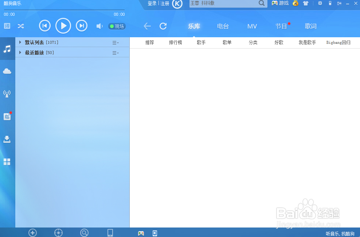Skip to the next track
The image size is (360, 237).
point(82,26)
